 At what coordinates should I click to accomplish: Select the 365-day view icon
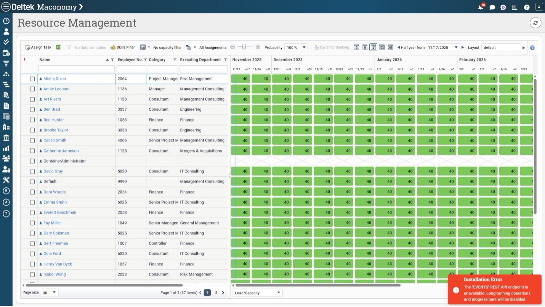click(x=390, y=47)
